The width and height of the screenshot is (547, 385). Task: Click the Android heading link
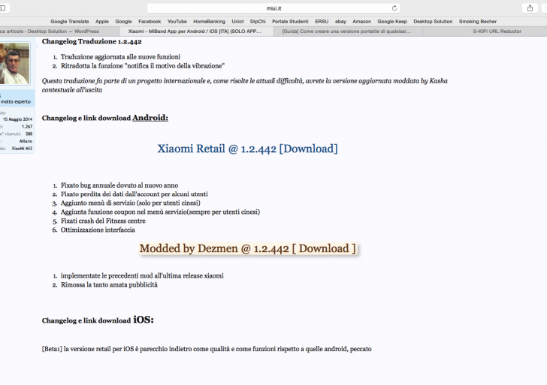[150, 118]
